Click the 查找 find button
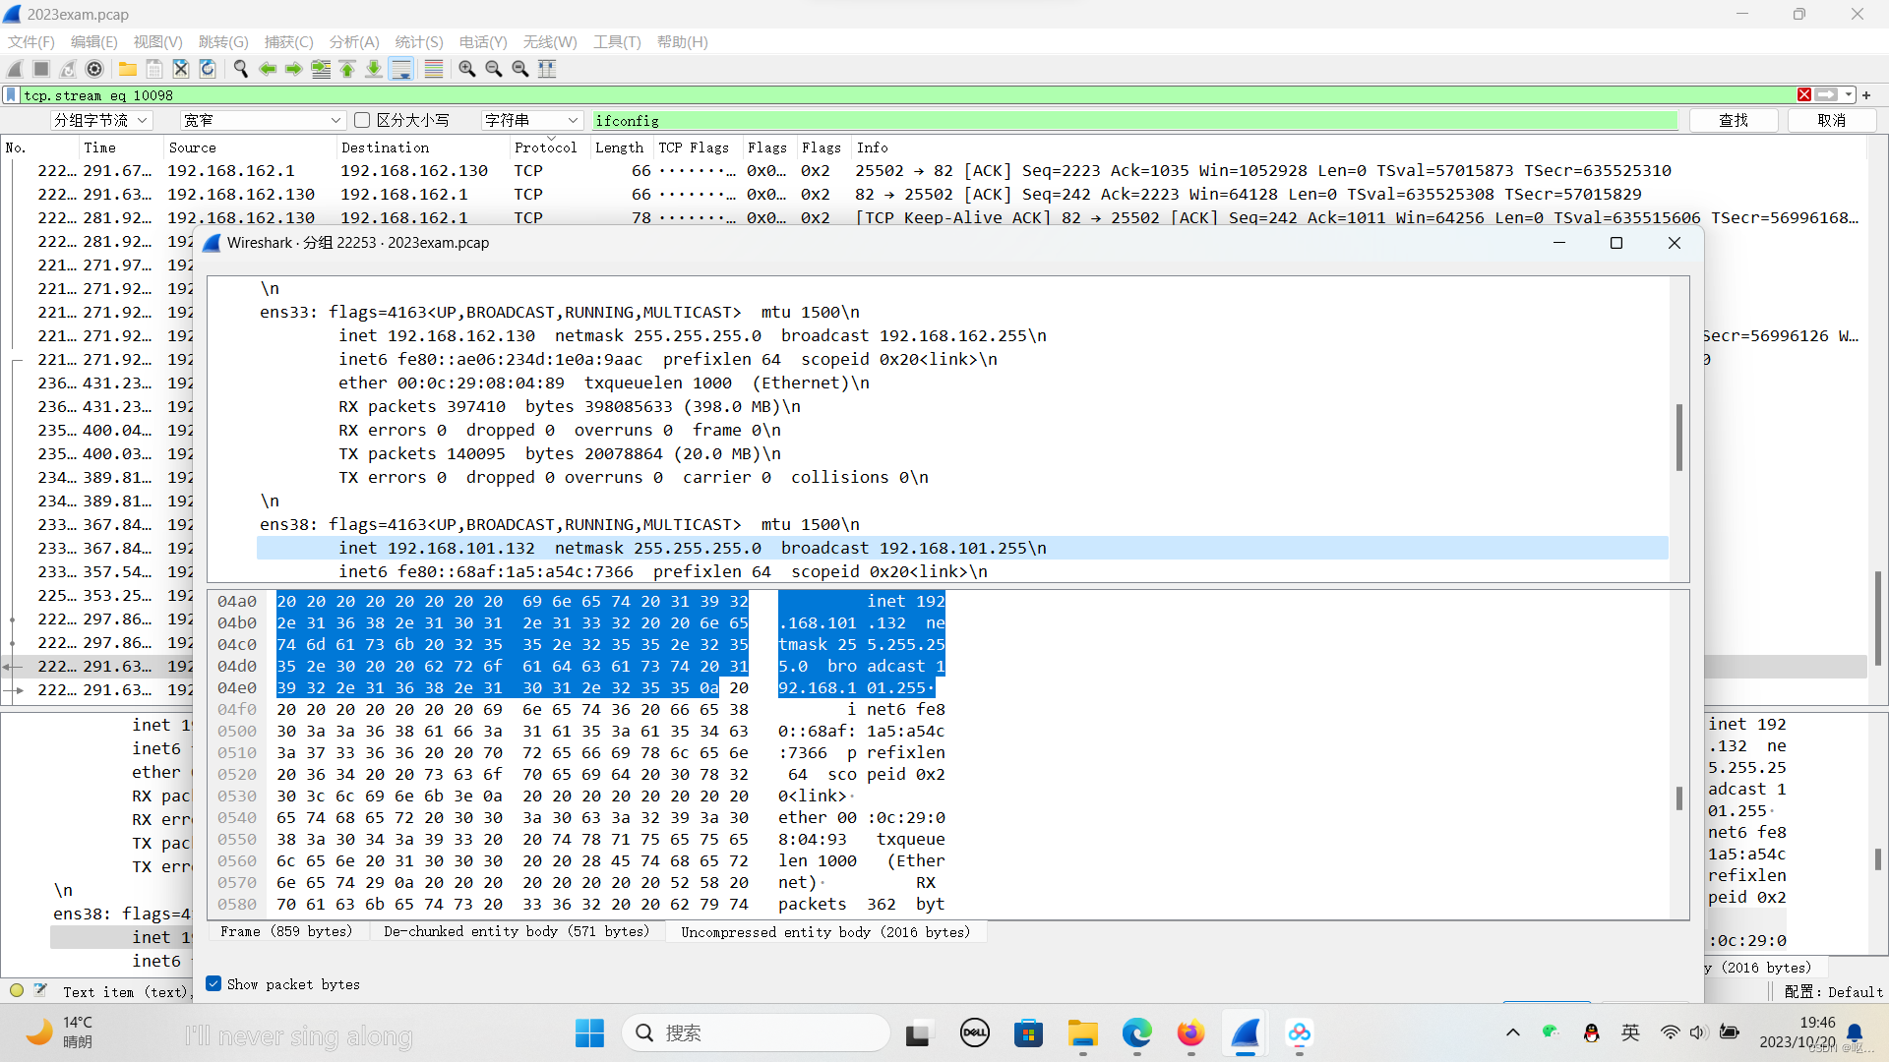 (x=1733, y=120)
